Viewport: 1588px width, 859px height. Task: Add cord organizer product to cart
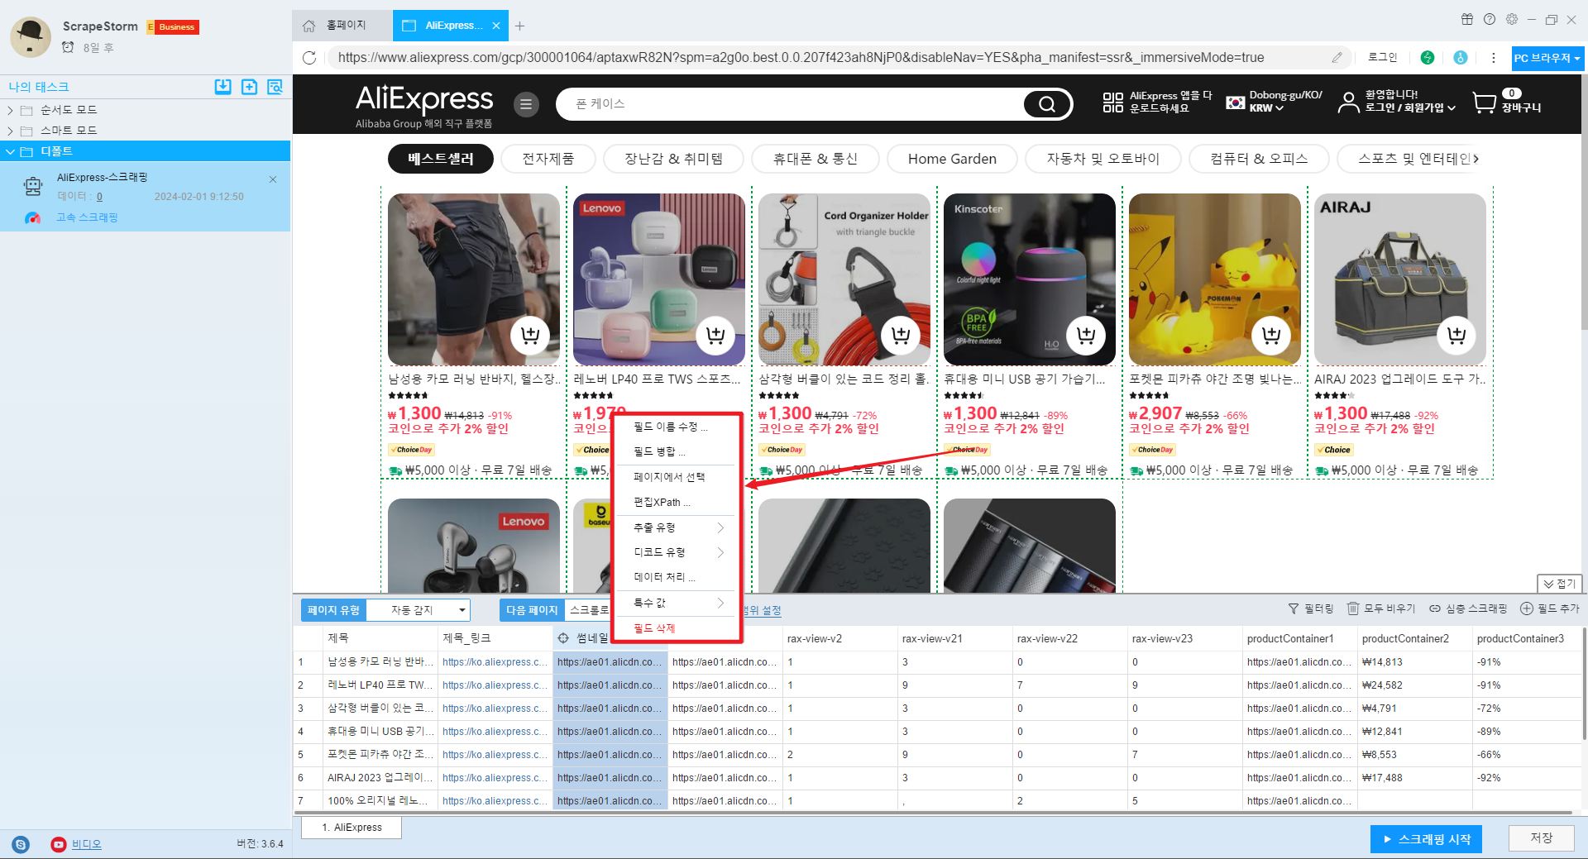click(901, 336)
